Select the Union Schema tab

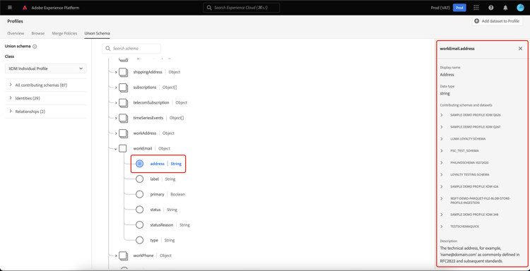click(97, 33)
